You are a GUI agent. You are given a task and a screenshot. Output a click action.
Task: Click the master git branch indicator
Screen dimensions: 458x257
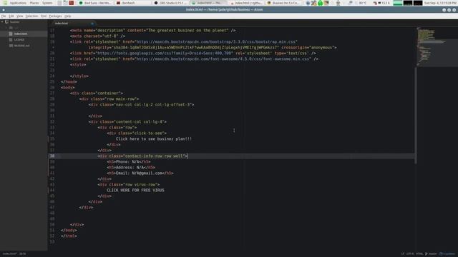431,254
